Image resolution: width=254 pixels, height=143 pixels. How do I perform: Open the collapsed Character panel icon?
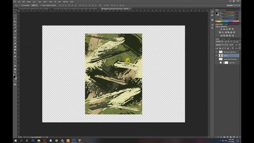point(212,25)
